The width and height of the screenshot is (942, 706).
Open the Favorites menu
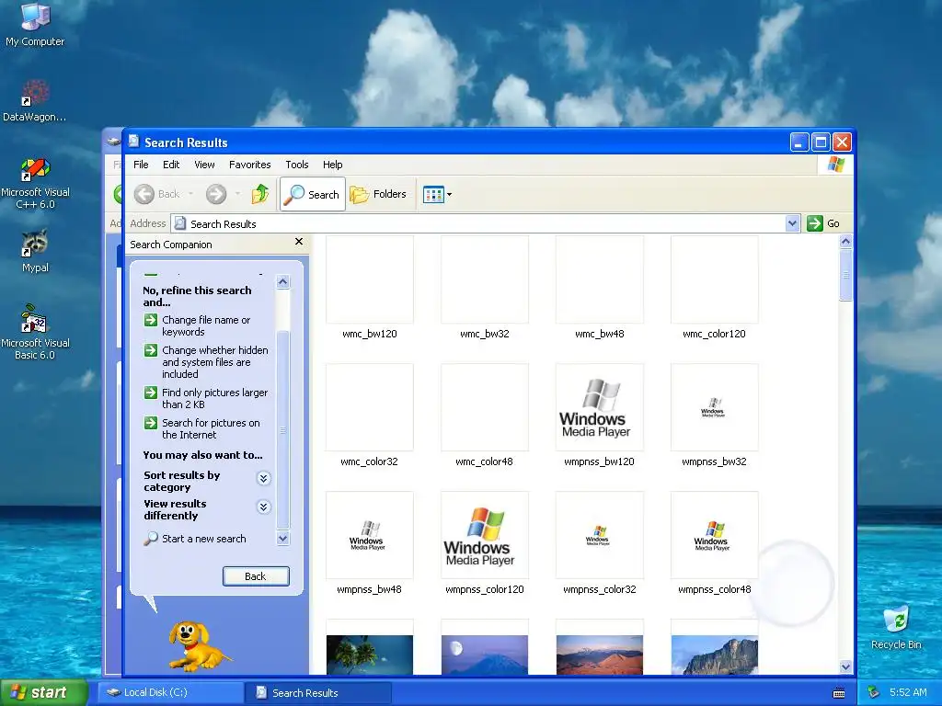250,165
